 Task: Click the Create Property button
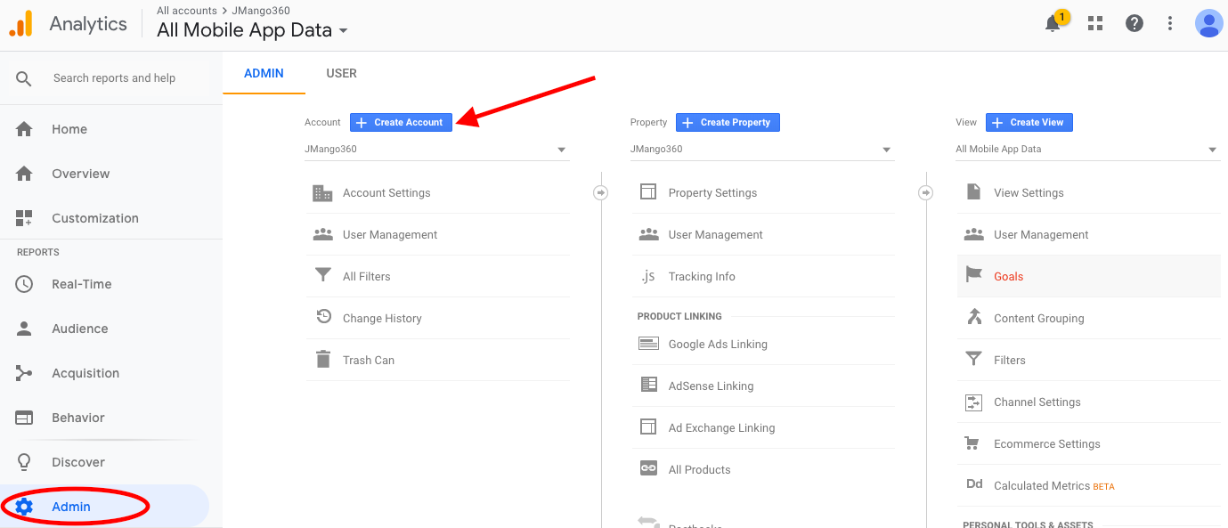click(x=728, y=122)
